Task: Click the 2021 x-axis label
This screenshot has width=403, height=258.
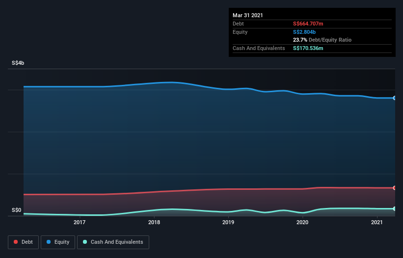Action: (377, 222)
